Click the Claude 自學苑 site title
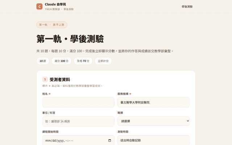Viewport: 232px width, 145px height. tap(55, 4)
